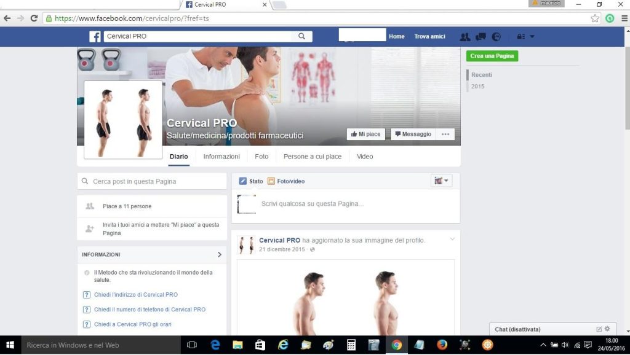
Task: Open the notifications globe icon
Action: [496, 36]
